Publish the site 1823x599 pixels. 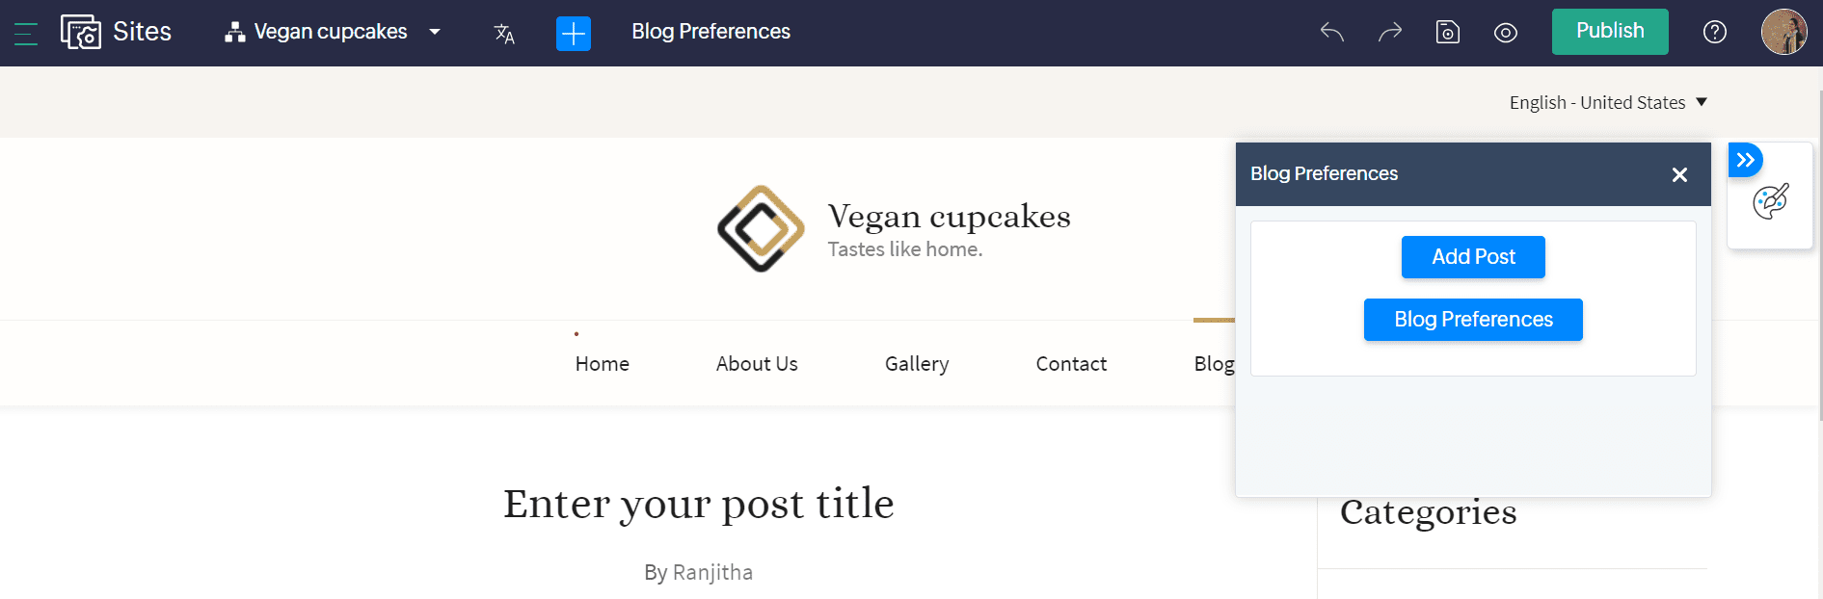pos(1610,32)
